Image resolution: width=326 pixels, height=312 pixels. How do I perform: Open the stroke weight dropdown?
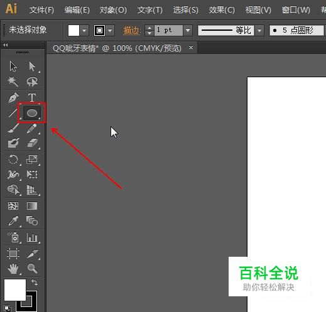[188, 31]
